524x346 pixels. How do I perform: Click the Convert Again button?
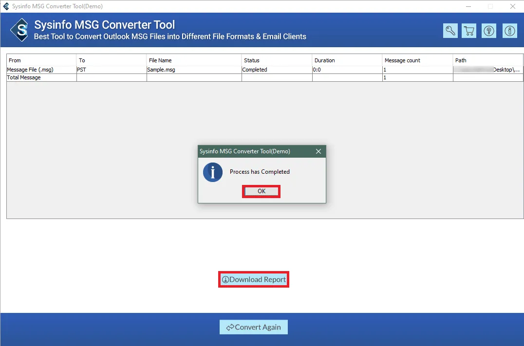pos(254,327)
